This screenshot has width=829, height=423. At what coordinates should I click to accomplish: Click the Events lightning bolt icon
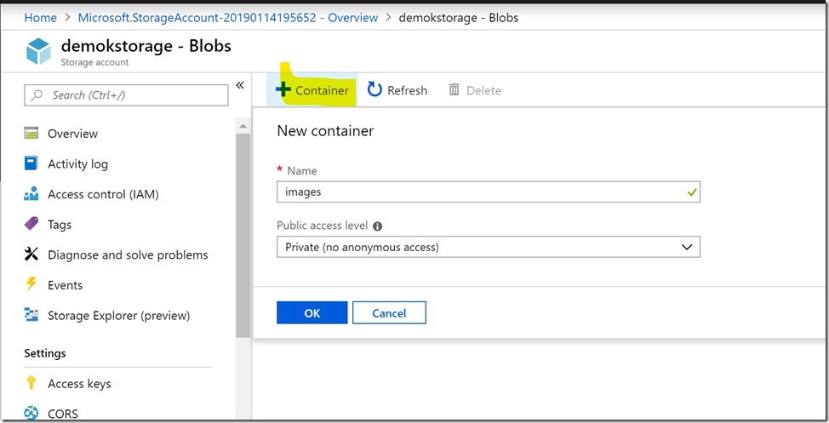pos(31,284)
